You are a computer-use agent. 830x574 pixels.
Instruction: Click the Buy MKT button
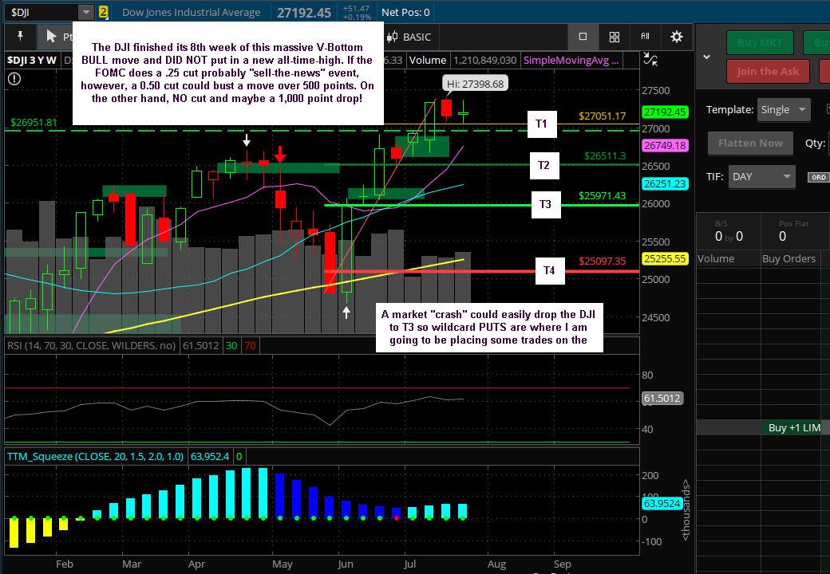tap(760, 43)
